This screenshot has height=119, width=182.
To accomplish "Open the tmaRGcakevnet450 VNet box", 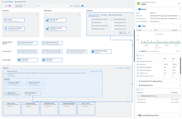I will tap(68, 108).
